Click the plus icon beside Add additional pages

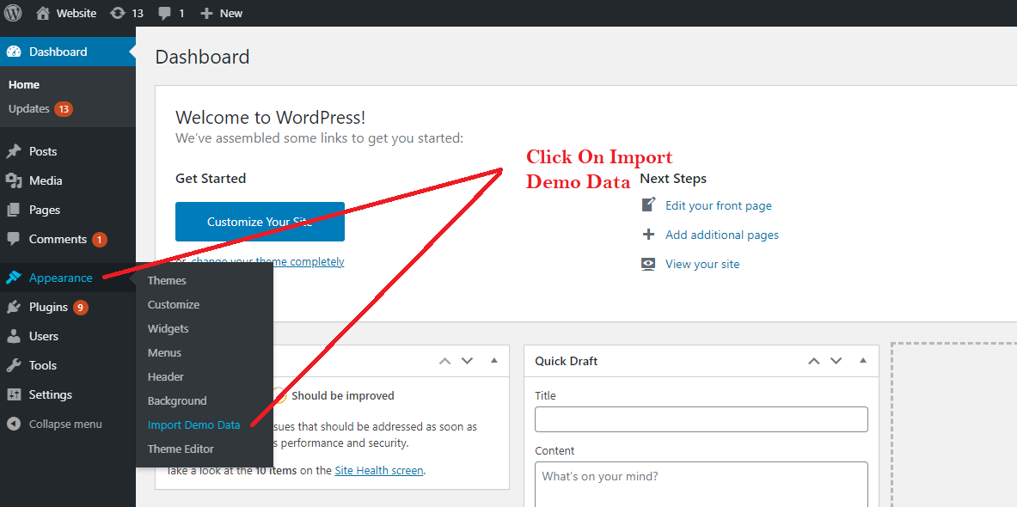coord(648,235)
